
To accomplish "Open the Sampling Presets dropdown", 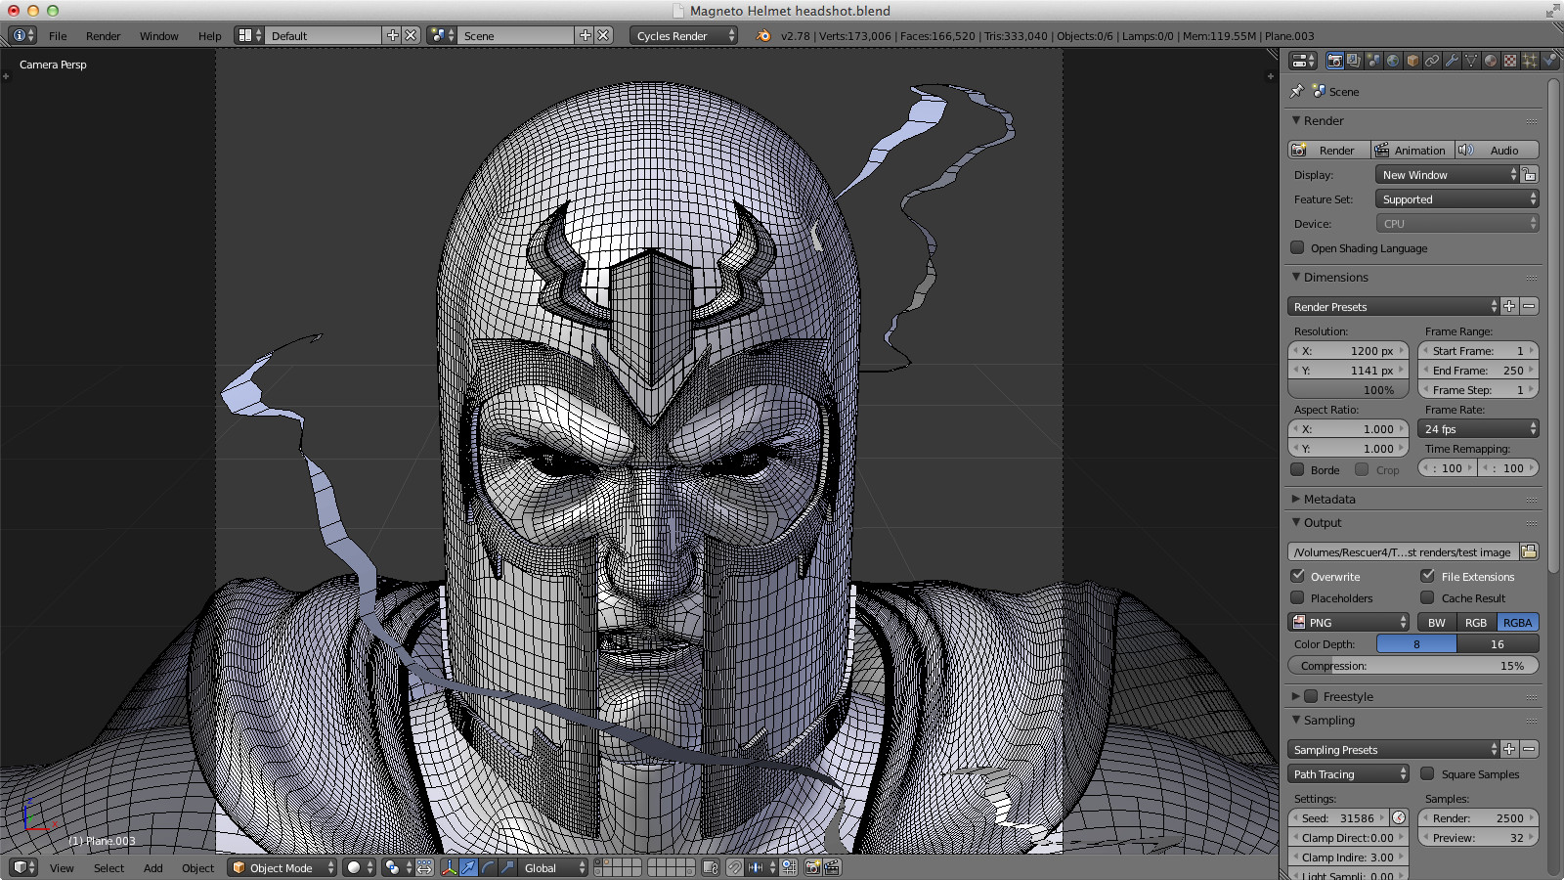I will tap(1393, 749).
